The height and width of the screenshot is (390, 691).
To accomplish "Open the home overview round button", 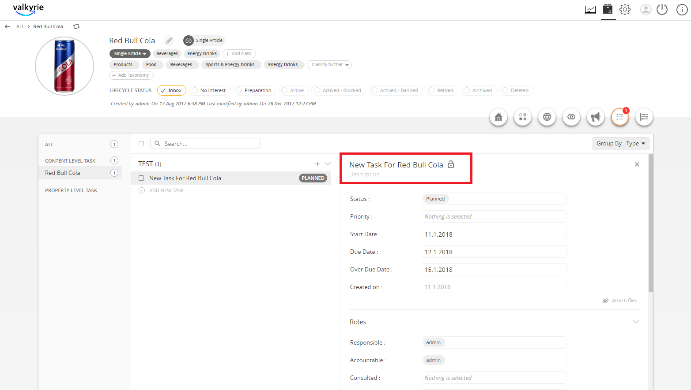I will coord(498,117).
